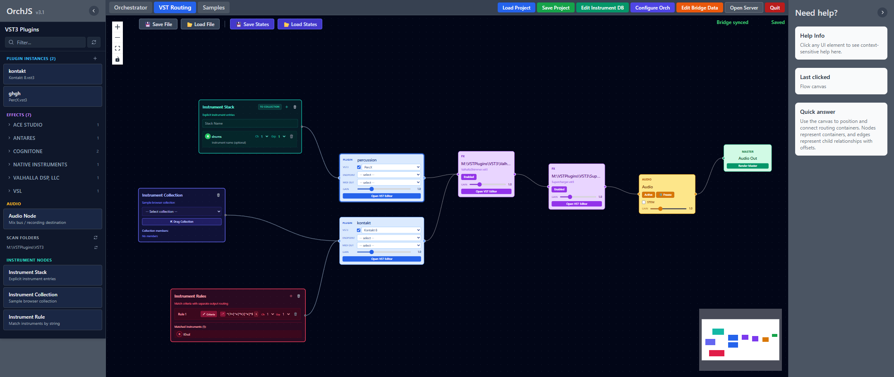Fit the canvas view to all nodes
Viewport: 894px width, 377px height.
117,48
